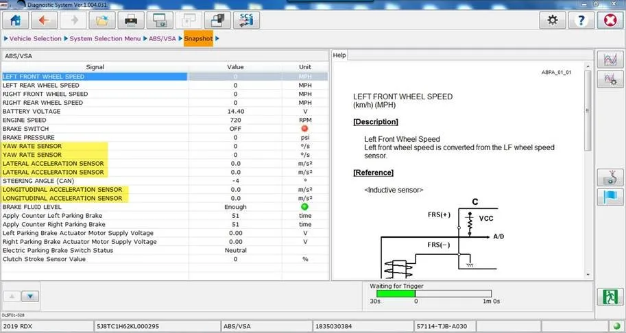Open the graph display icon
This screenshot has height=333, width=626.
click(x=610, y=60)
